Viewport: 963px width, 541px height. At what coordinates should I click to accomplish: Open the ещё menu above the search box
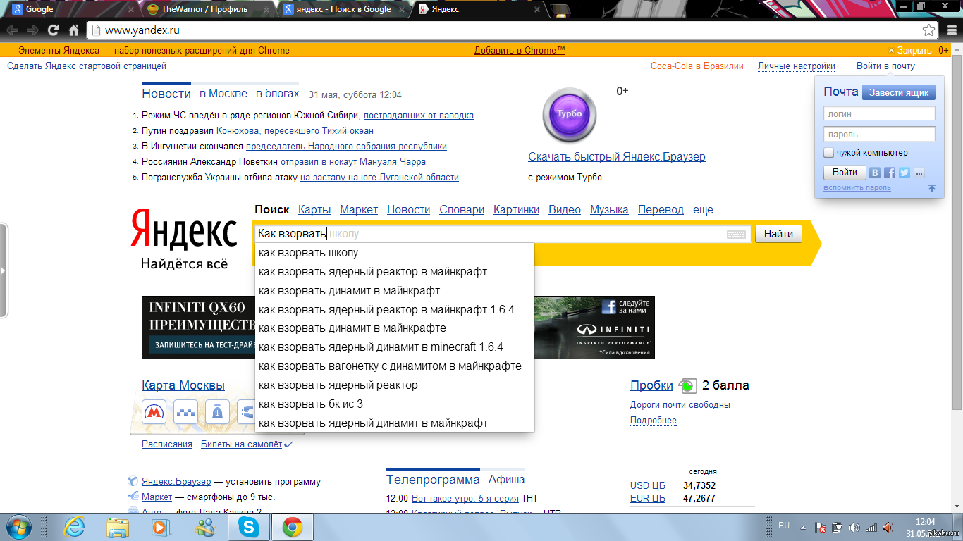(x=703, y=209)
